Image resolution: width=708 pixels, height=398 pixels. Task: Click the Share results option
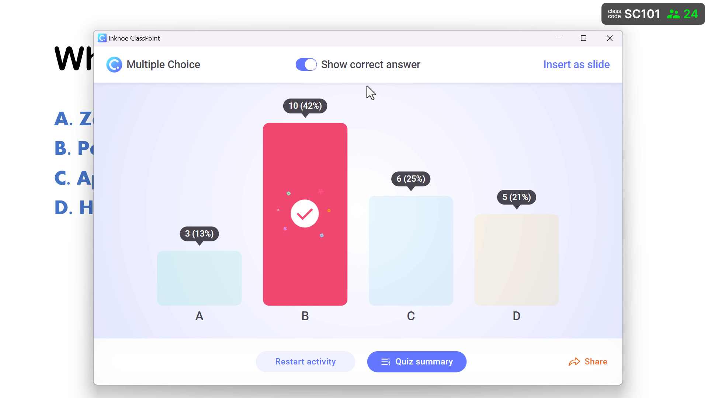pos(588,362)
